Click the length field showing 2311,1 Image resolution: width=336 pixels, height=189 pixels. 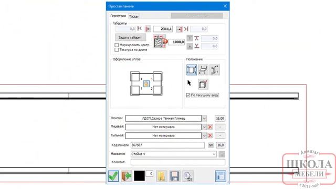[163, 29]
